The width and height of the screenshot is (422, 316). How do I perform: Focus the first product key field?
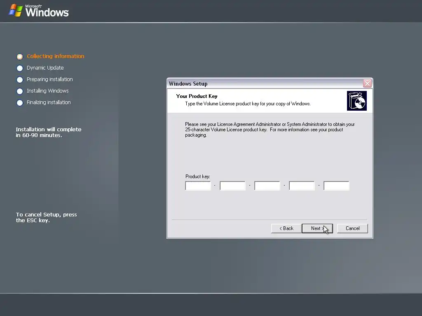[198, 186]
